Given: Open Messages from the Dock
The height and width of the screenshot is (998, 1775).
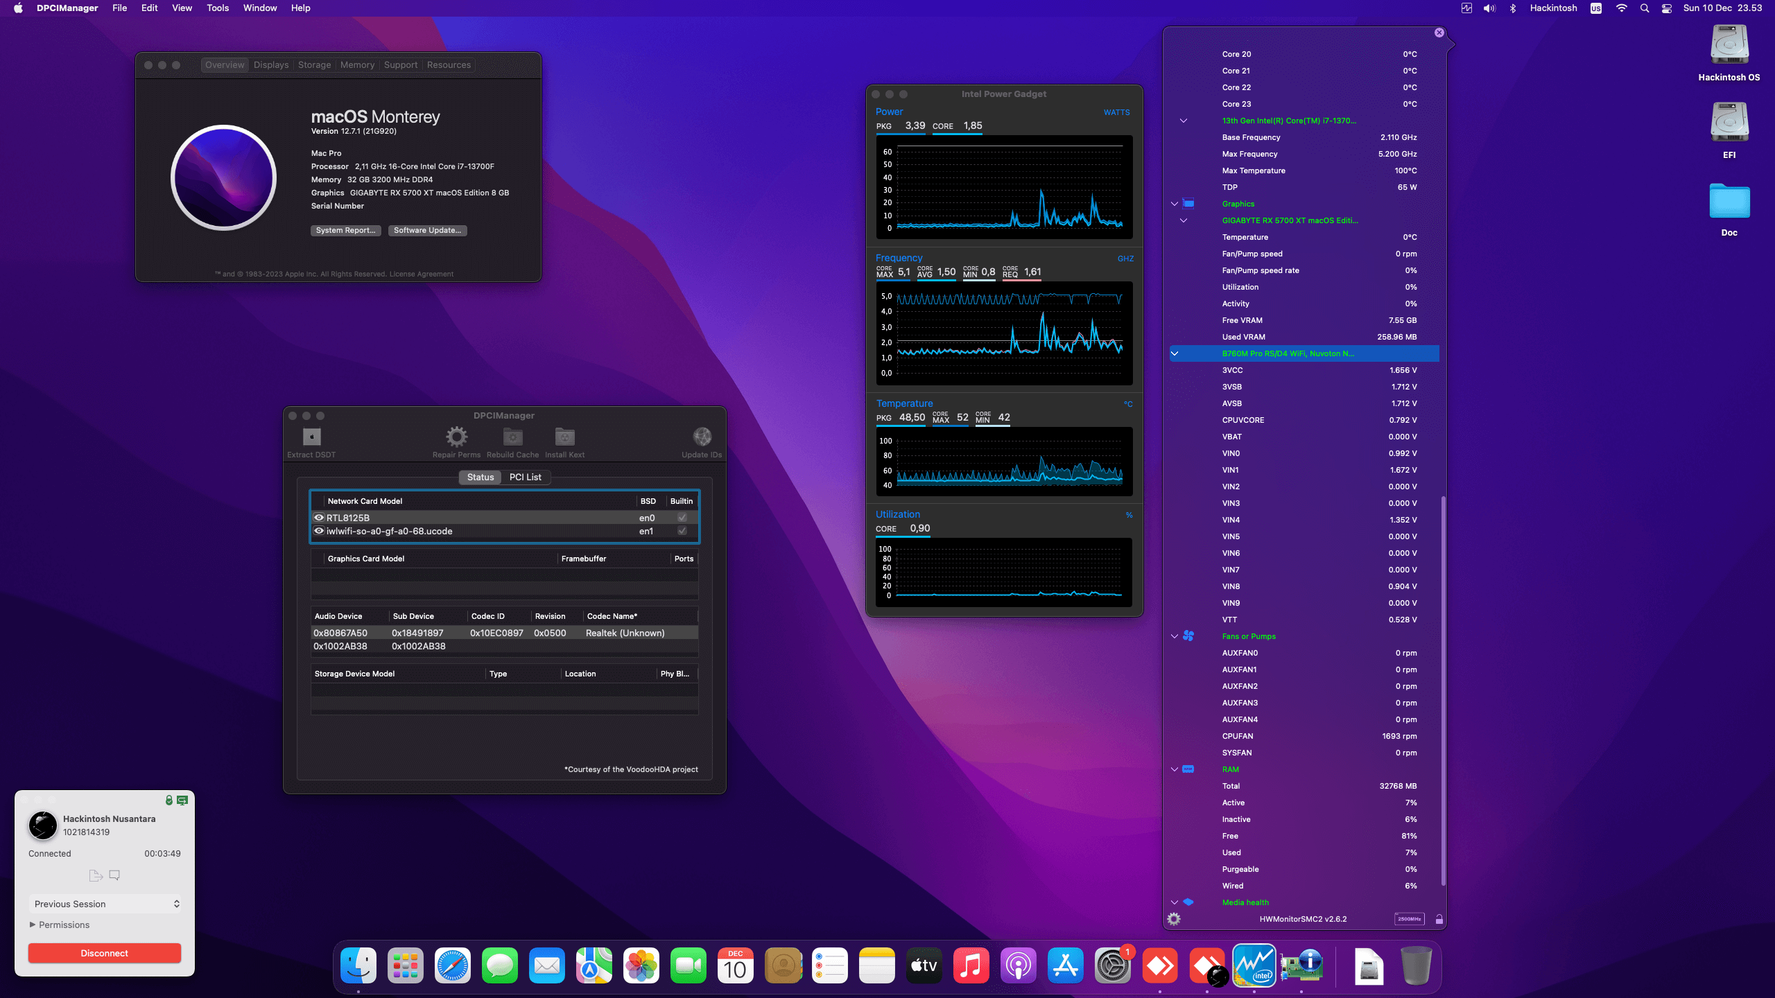Looking at the screenshot, I should pos(500,965).
